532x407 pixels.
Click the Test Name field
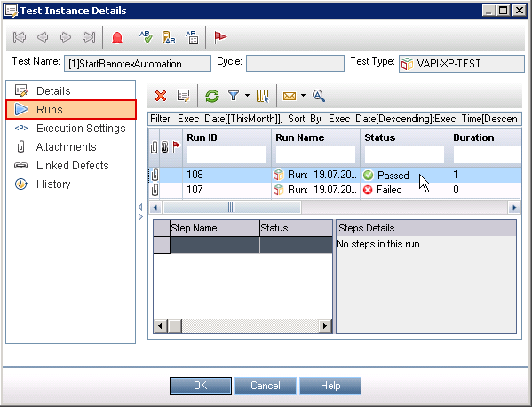[138, 64]
